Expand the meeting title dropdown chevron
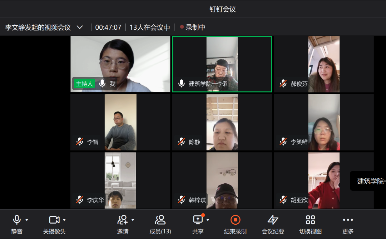The image size is (386, 239). coord(80,28)
